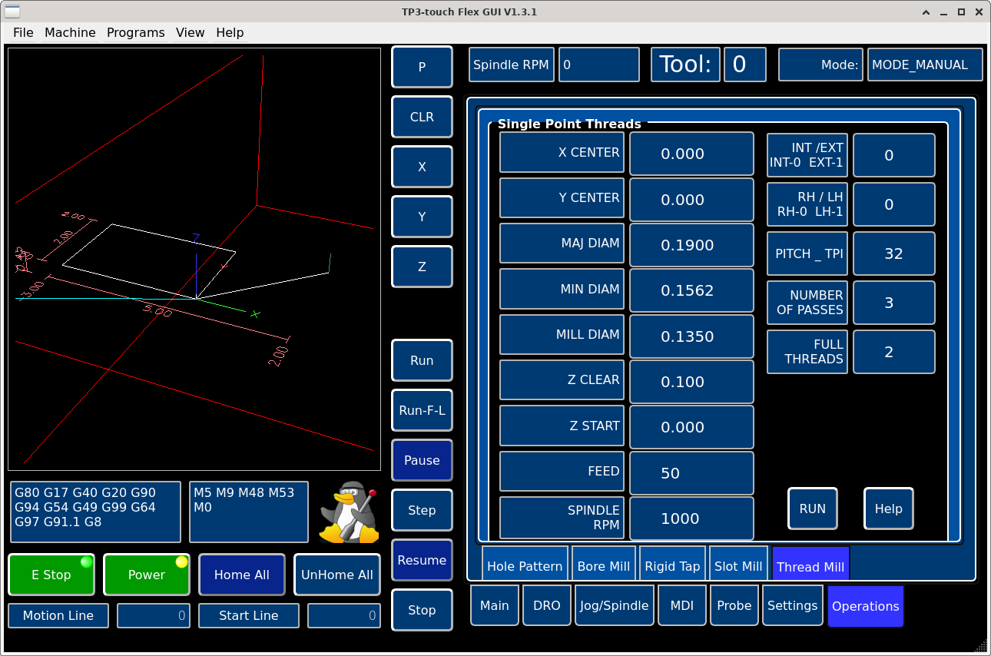Switch to the Bore Mill tab
The width and height of the screenshot is (991, 656).
(603, 566)
